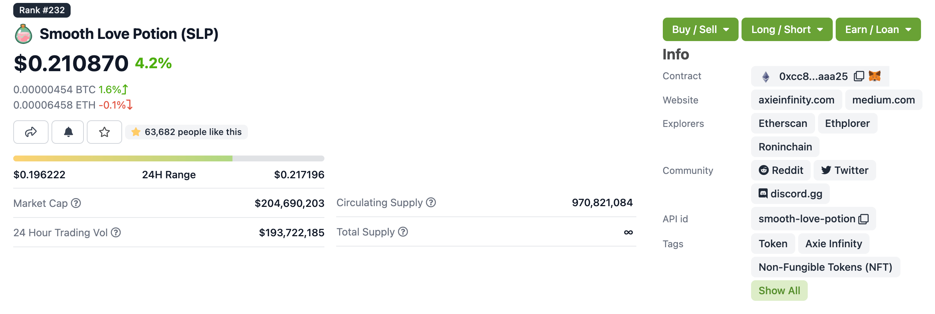Copy the contract address icon
The image size is (935, 314).
pyautogui.click(x=859, y=76)
